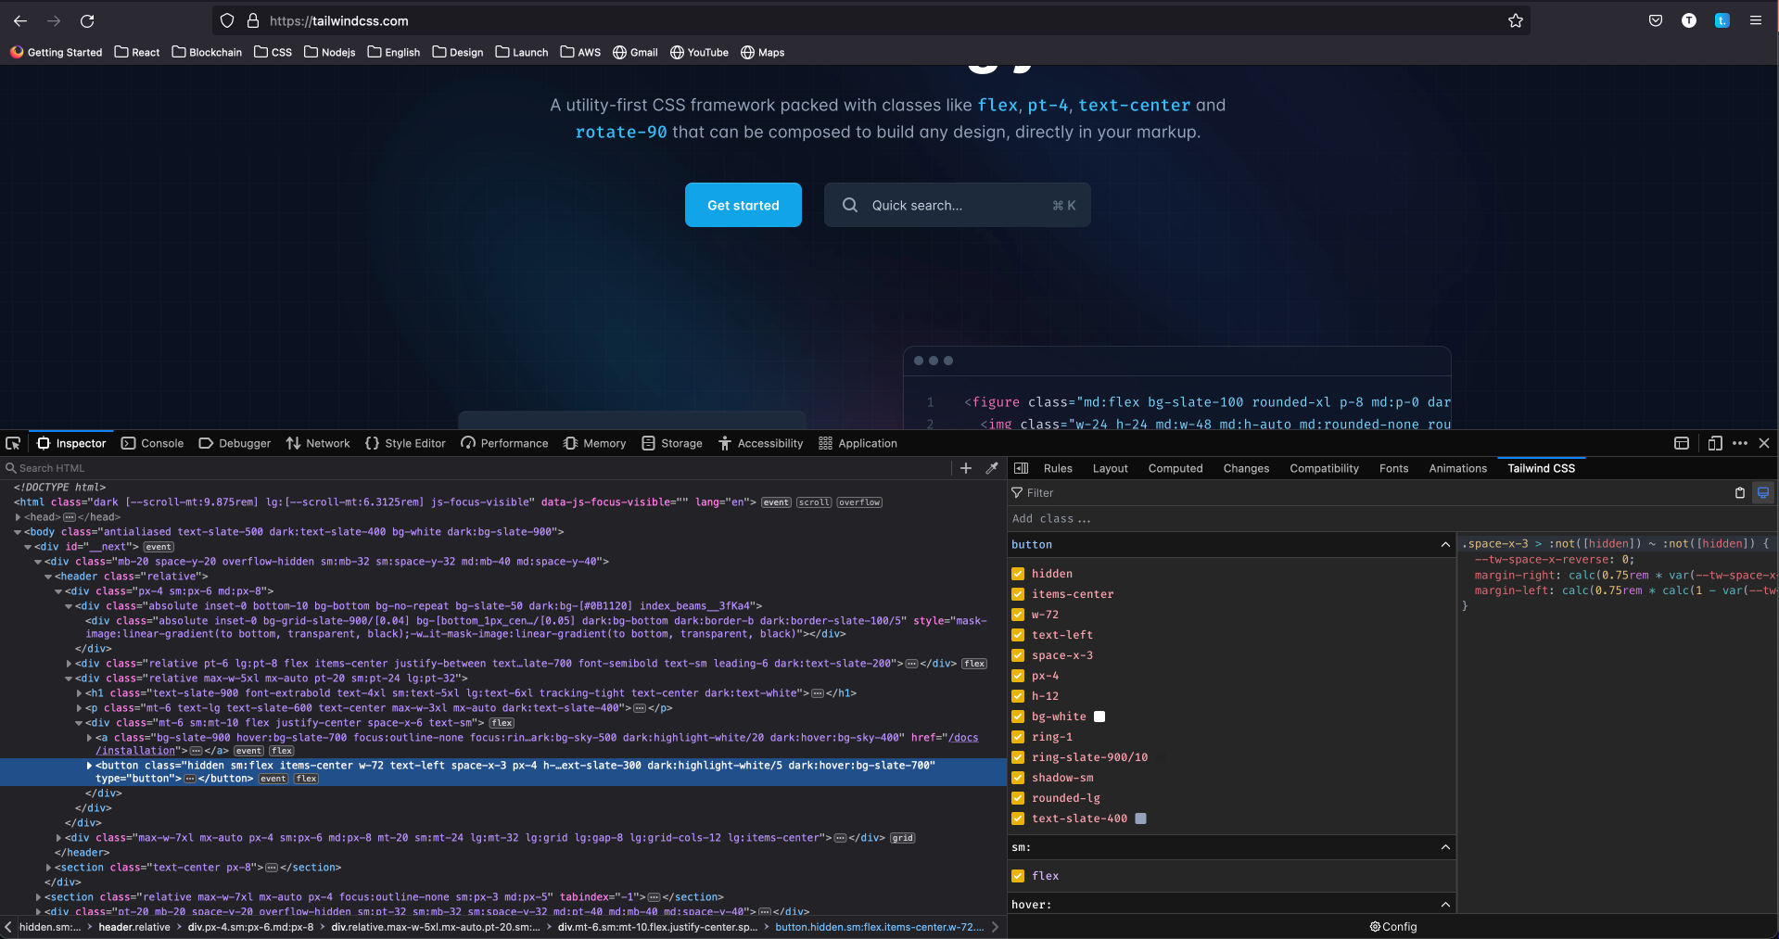Click the devtools dock-side layout icon
Viewport: 1779px width, 939px height.
[x=1682, y=443]
